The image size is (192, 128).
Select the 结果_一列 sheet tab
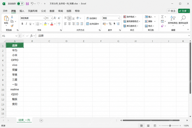point(24,120)
